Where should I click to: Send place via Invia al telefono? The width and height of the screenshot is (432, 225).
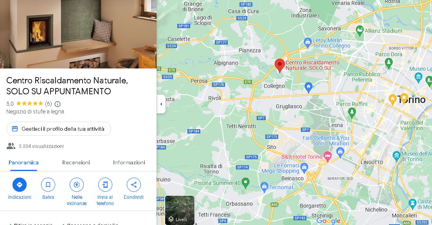click(x=105, y=185)
